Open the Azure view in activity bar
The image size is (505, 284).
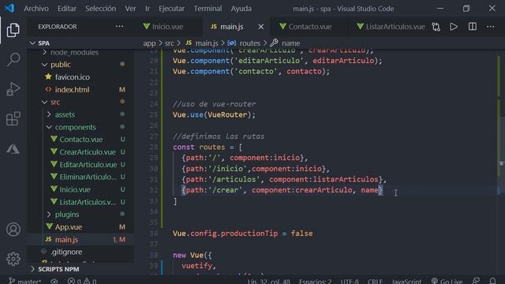[13, 149]
